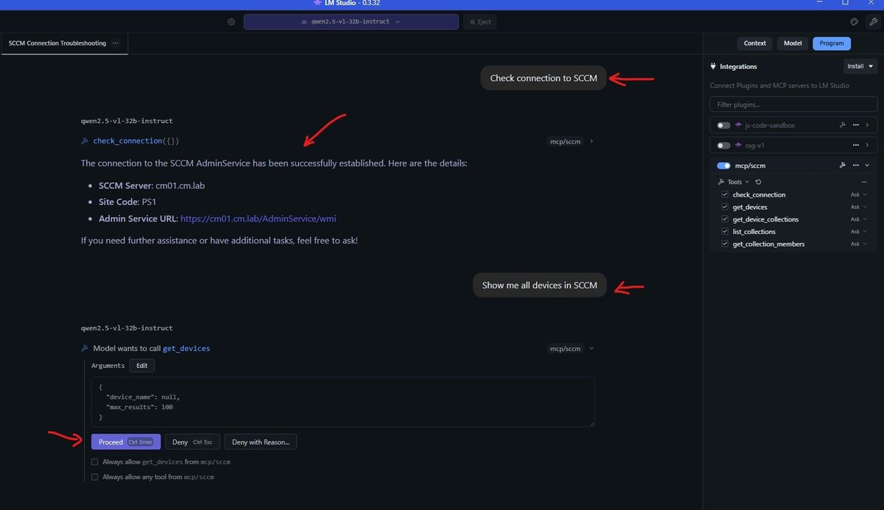Click the rag-v1 plugin logo icon

pos(738,146)
